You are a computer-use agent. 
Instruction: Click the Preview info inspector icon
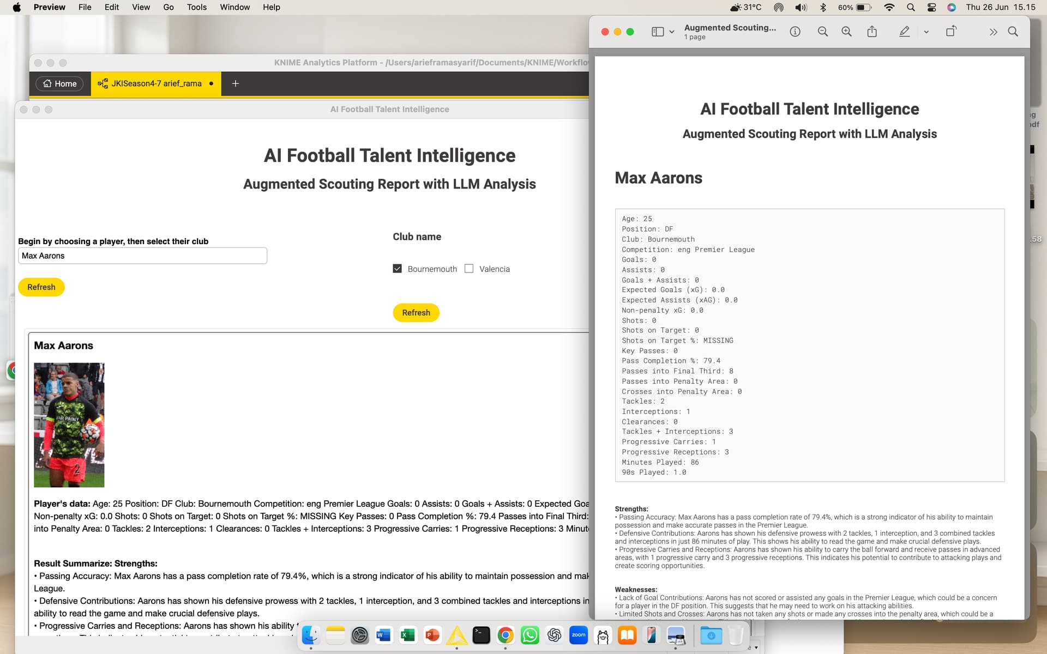tap(795, 32)
